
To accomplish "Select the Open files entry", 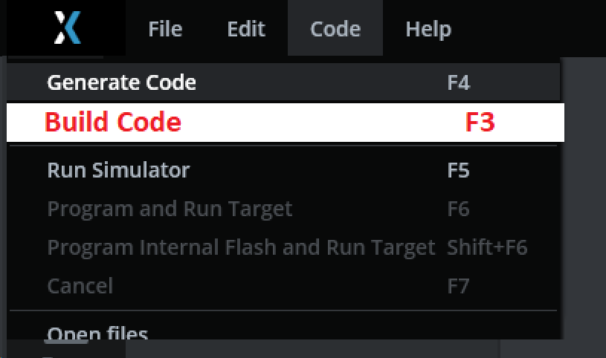I will pyautogui.click(x=97, y=333).
